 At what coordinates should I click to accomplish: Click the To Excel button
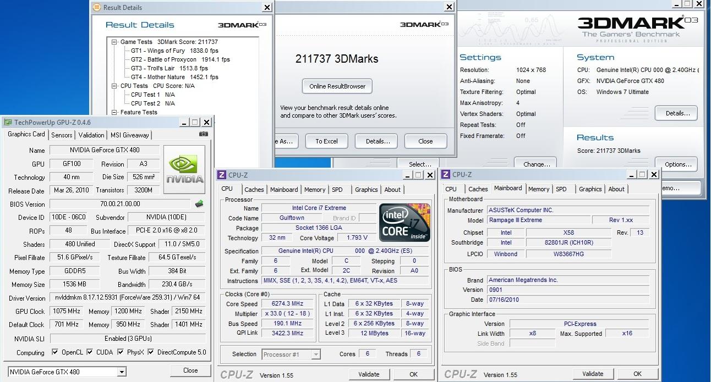[x=327, y=141]
